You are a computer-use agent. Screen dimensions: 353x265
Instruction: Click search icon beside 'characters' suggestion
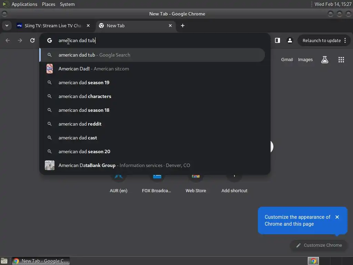[x=50, y=96]
